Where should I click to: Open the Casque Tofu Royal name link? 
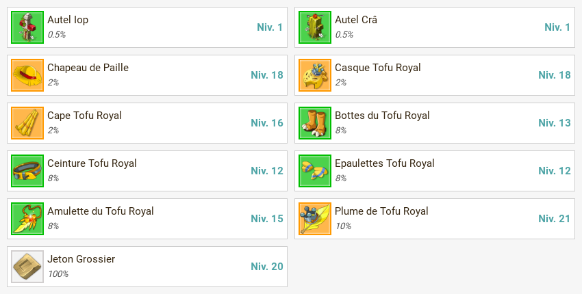[x=378, y=68]
